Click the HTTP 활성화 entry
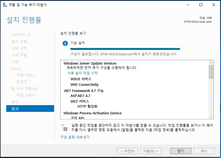 [87, 106]
